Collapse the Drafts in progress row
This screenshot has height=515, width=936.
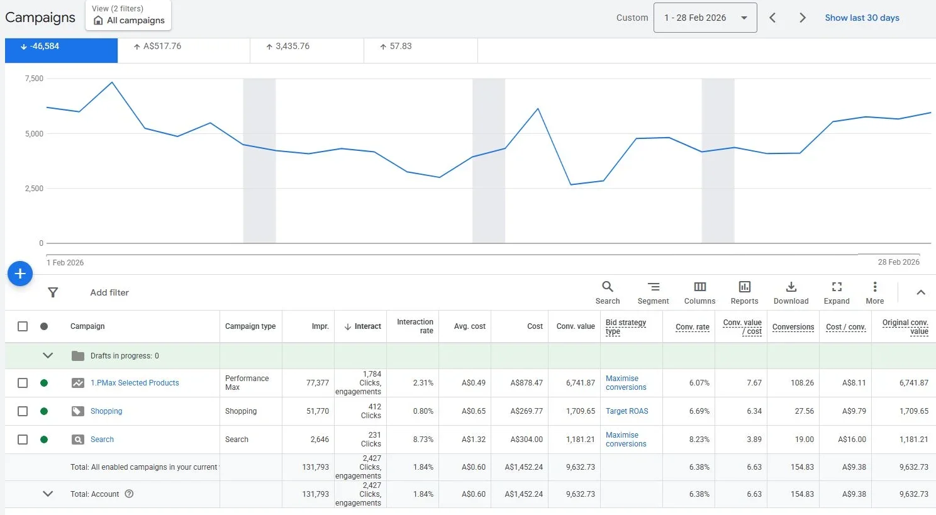pyautogui.click(x=48, y=355)
